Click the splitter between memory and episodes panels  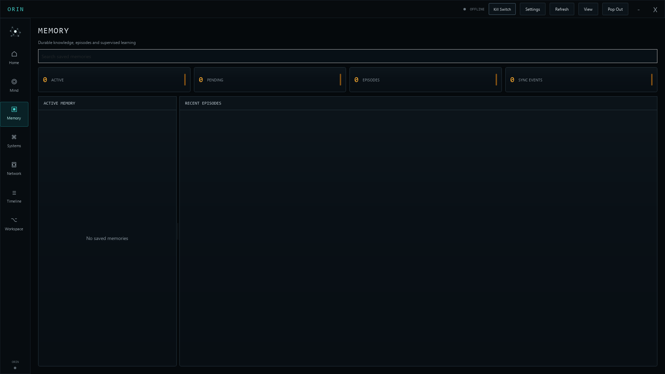pos(178,231)
